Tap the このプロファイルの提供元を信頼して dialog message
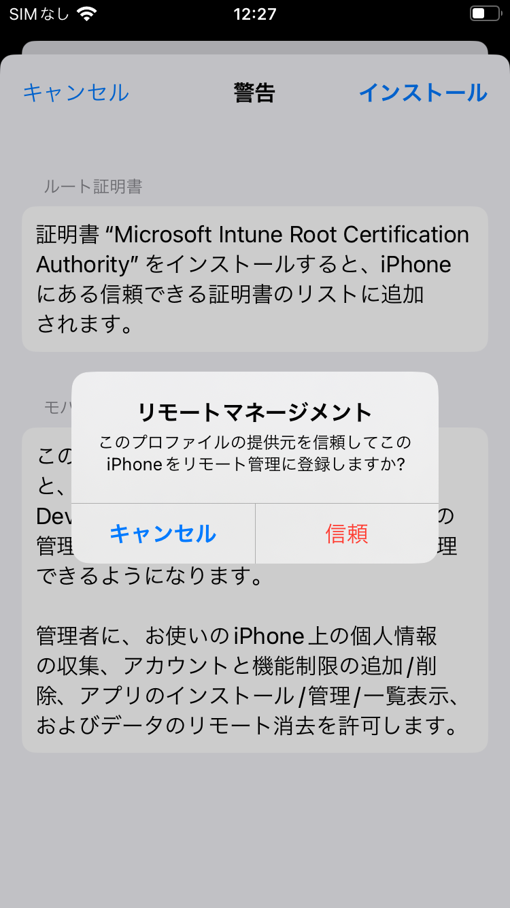The image size is (510, 908). point(255,453)
